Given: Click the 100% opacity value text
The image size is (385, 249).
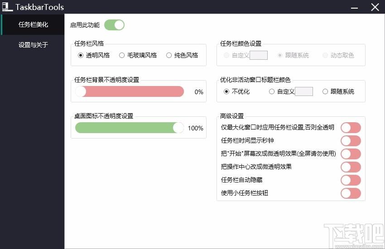Looking at the screenshot, I should (196, 128).
